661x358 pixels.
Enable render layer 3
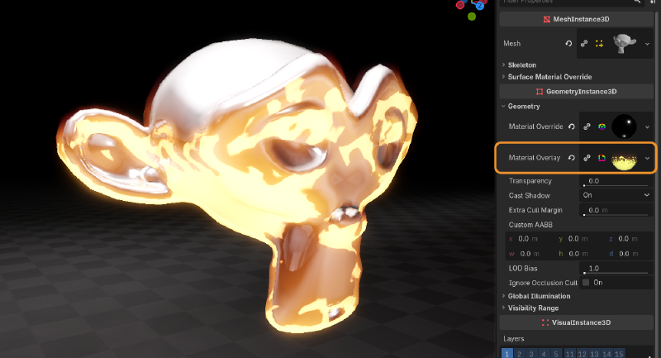[x=531, y=353]
